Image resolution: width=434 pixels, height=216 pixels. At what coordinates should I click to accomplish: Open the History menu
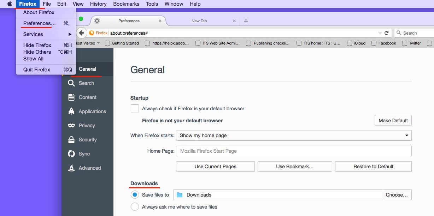[98, 4]
